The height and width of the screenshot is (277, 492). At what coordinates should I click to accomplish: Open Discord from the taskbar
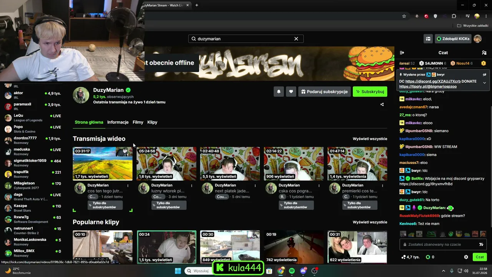(x=303, y=271)
